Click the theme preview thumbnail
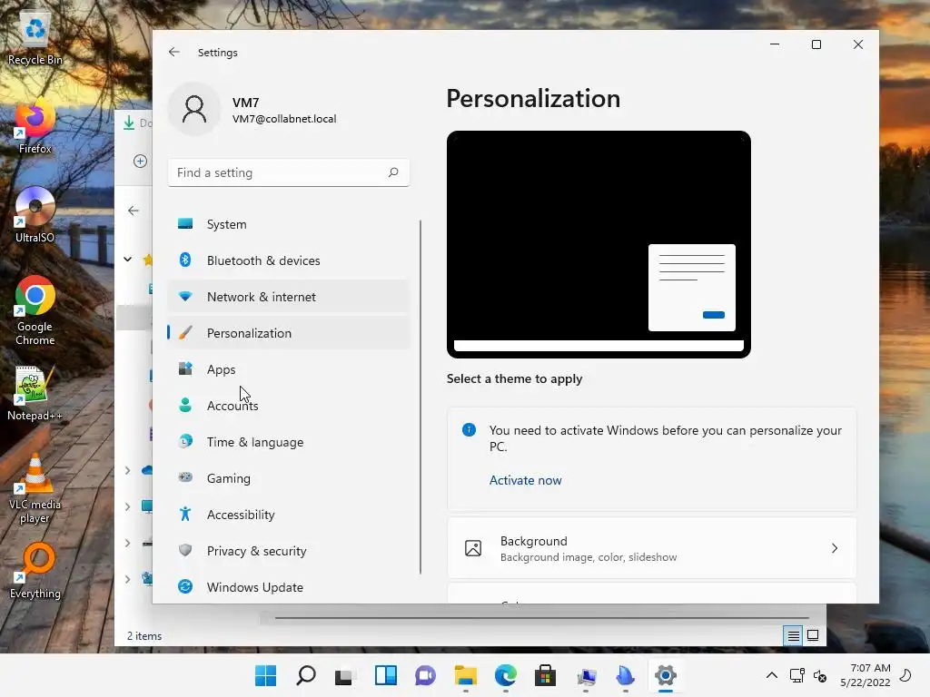This screenshot has height=697, width=930. coord(599,244)
